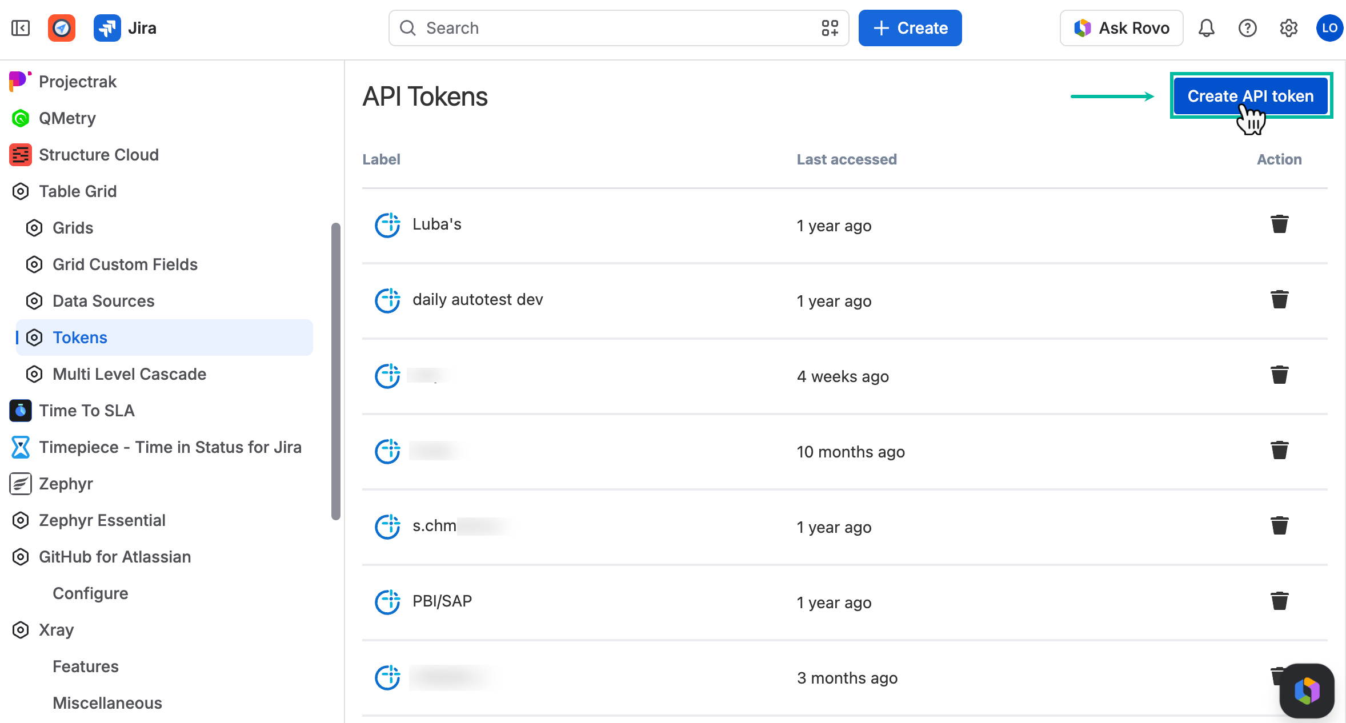Screen dimensions: 1346x723
Task: Delete the daily autotest dev token
Action: tap(1279, 300)
